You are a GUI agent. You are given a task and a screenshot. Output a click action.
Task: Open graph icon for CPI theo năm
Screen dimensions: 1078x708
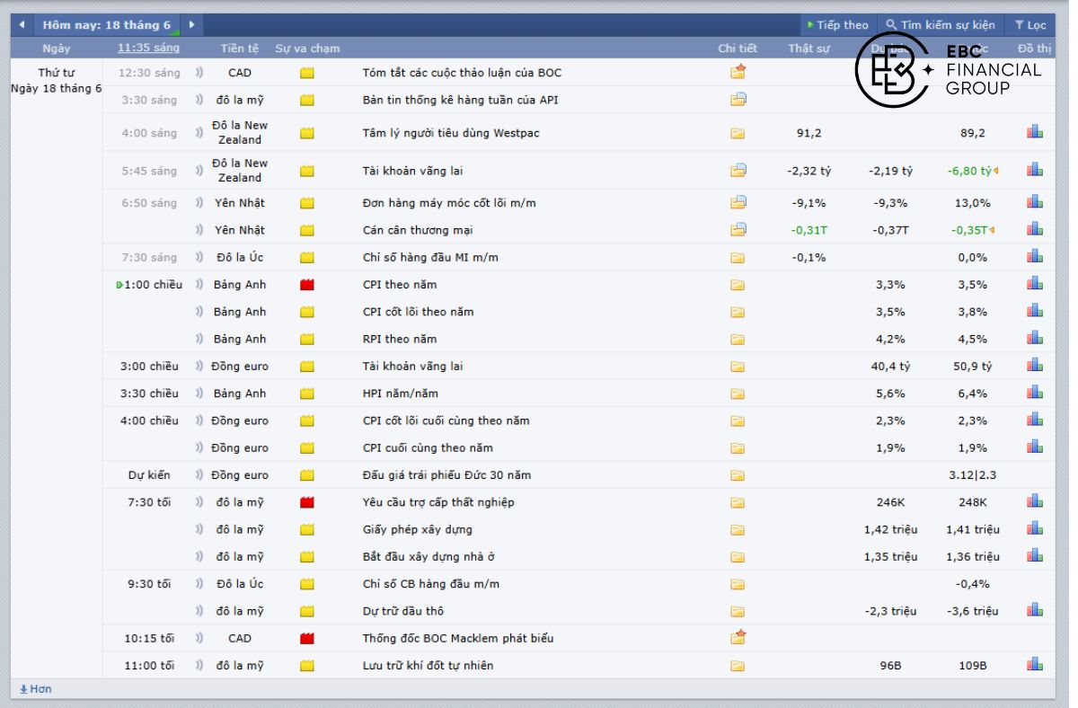1035,284
